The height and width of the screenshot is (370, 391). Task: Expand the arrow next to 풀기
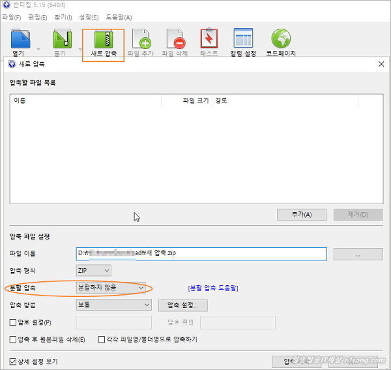pyautogui.click(x=80, y=49)
